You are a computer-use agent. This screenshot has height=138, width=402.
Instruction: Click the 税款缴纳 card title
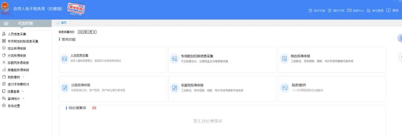point(299,85)
